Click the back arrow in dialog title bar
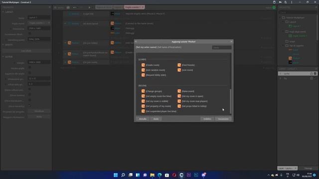The width and height of the screenshot is (319, 179). (136, 42)
